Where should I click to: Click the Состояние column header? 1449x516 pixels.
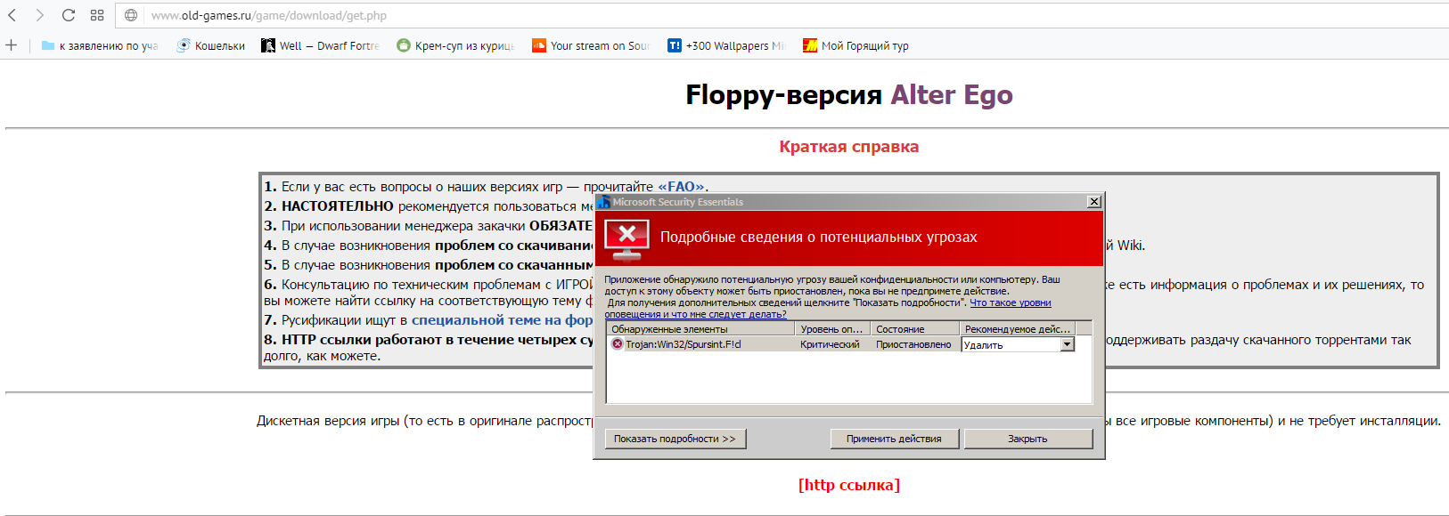click(x=915, y=329)
